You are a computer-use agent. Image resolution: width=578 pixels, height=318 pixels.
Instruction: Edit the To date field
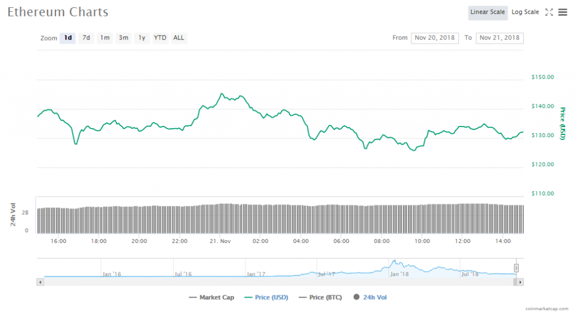coord(500,38)
